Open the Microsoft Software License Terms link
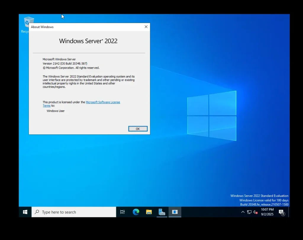The image size is (303, 240). 103,102
